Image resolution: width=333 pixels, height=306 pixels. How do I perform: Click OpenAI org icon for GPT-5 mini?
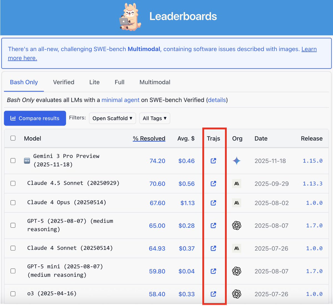237,271
